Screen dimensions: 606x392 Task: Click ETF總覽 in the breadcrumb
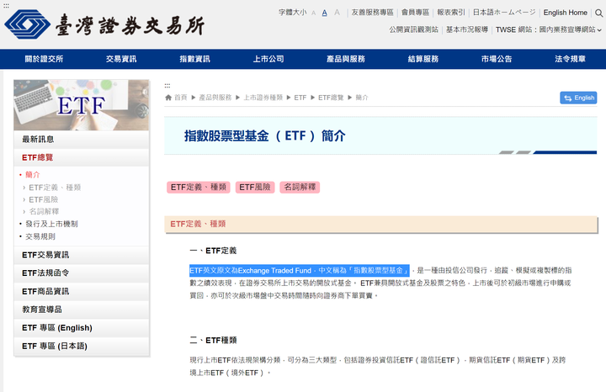click(331, 98)
